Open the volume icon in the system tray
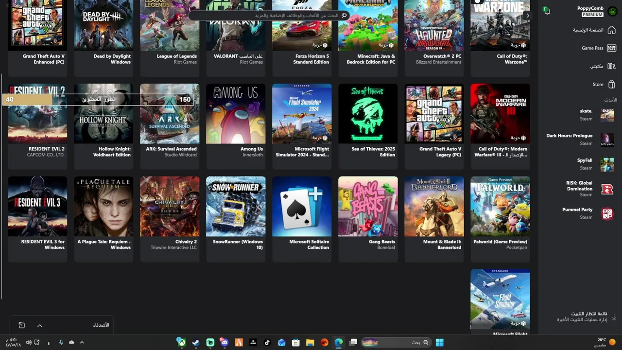622x350 pixels. (29, 342)
